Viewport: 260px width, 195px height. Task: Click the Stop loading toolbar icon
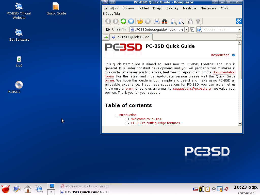point(148,21)
